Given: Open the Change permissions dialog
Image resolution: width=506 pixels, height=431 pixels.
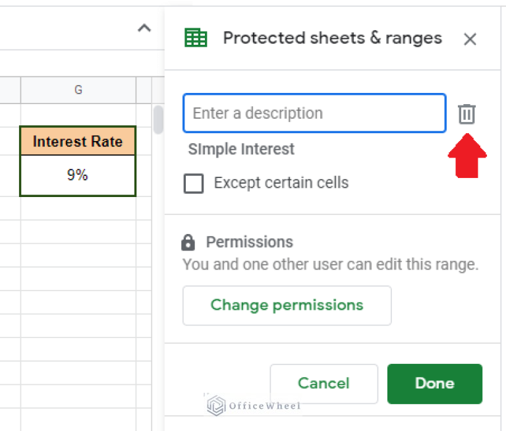Looking at the screenshot, I should (287, 305).
